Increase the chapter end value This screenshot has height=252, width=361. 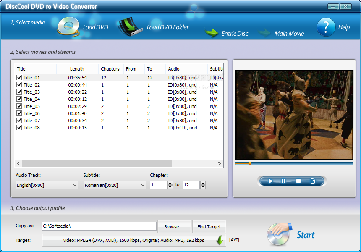[x=203, y=183]
